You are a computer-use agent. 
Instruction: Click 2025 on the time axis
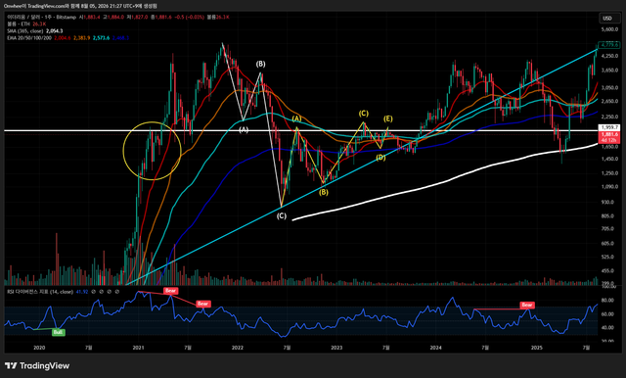click(537, 348)
